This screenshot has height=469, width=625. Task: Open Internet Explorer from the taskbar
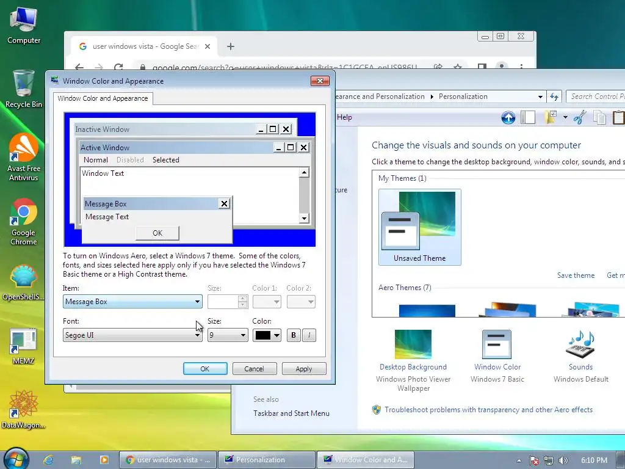pos(49,460)
